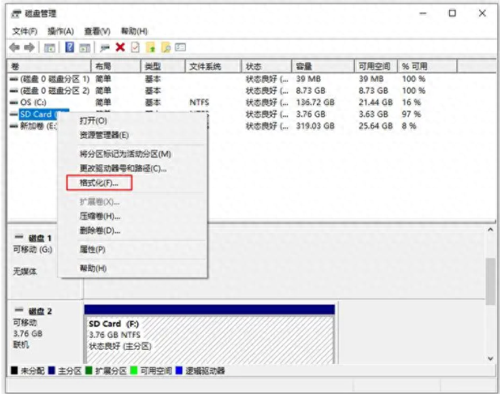500x394 pixels.
Task: Open the 查看(V) menu
Action: [x=97, y=31]
